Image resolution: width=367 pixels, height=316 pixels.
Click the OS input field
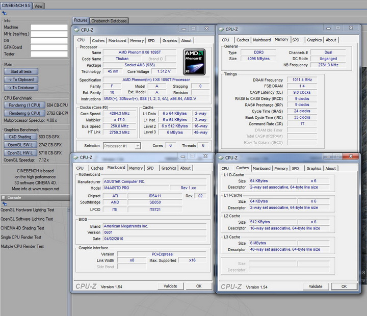pos(49,41)
